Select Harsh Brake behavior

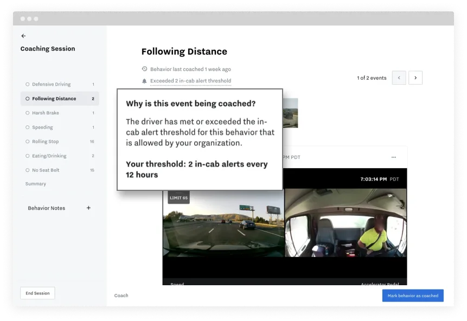click(60, 113)
